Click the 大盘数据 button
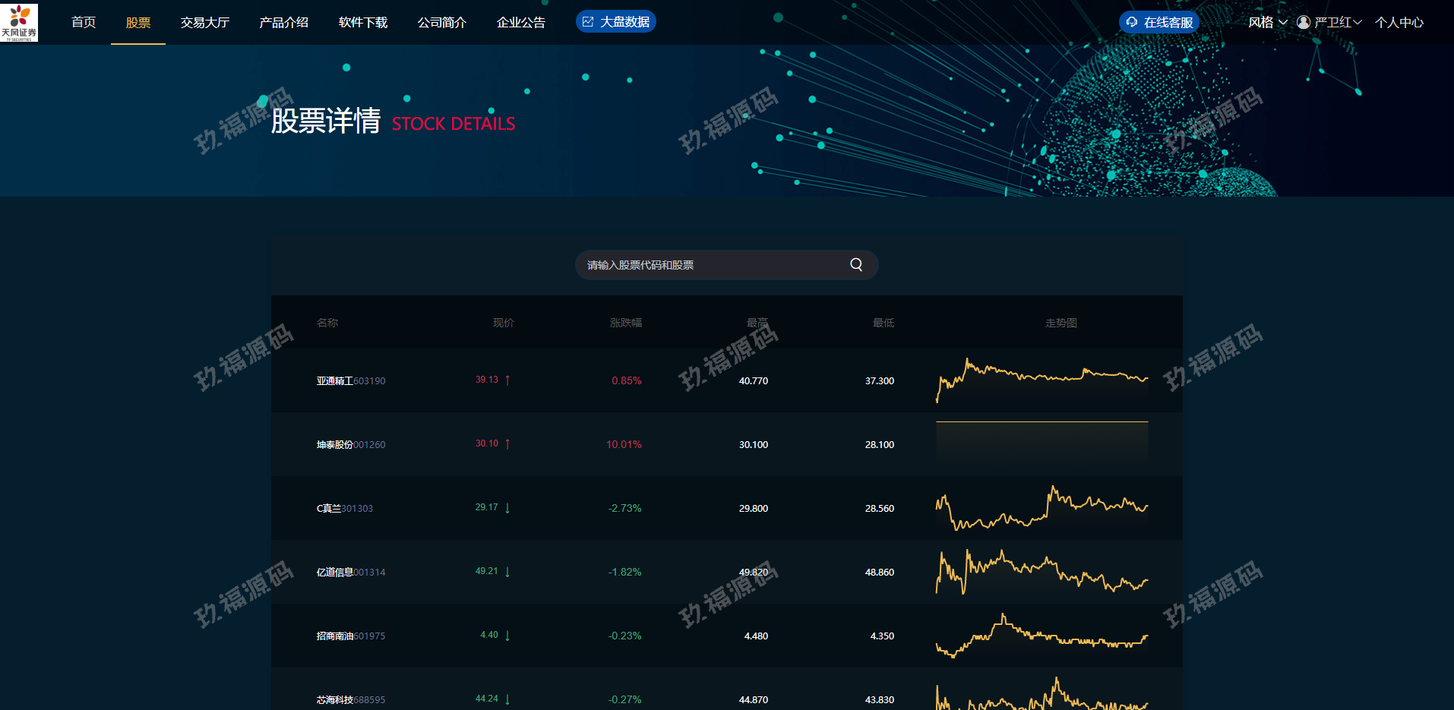The image size is (1454, 710). click(616, 22)
